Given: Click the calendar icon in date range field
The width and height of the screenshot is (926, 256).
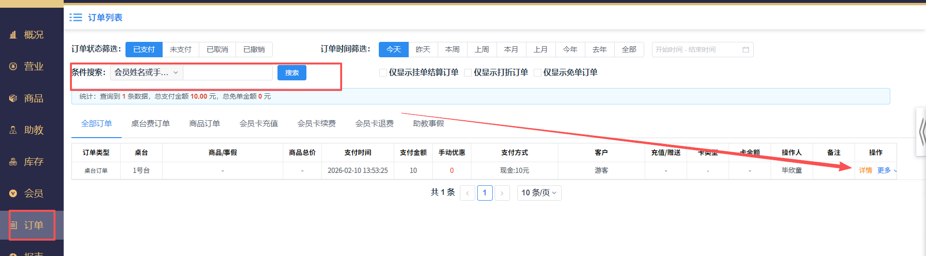Looking at the screenshot, I should (746, 50).
